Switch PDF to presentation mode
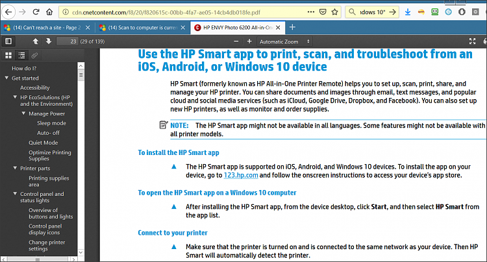Screen dimensions: 487x262 tap(473, 42)
